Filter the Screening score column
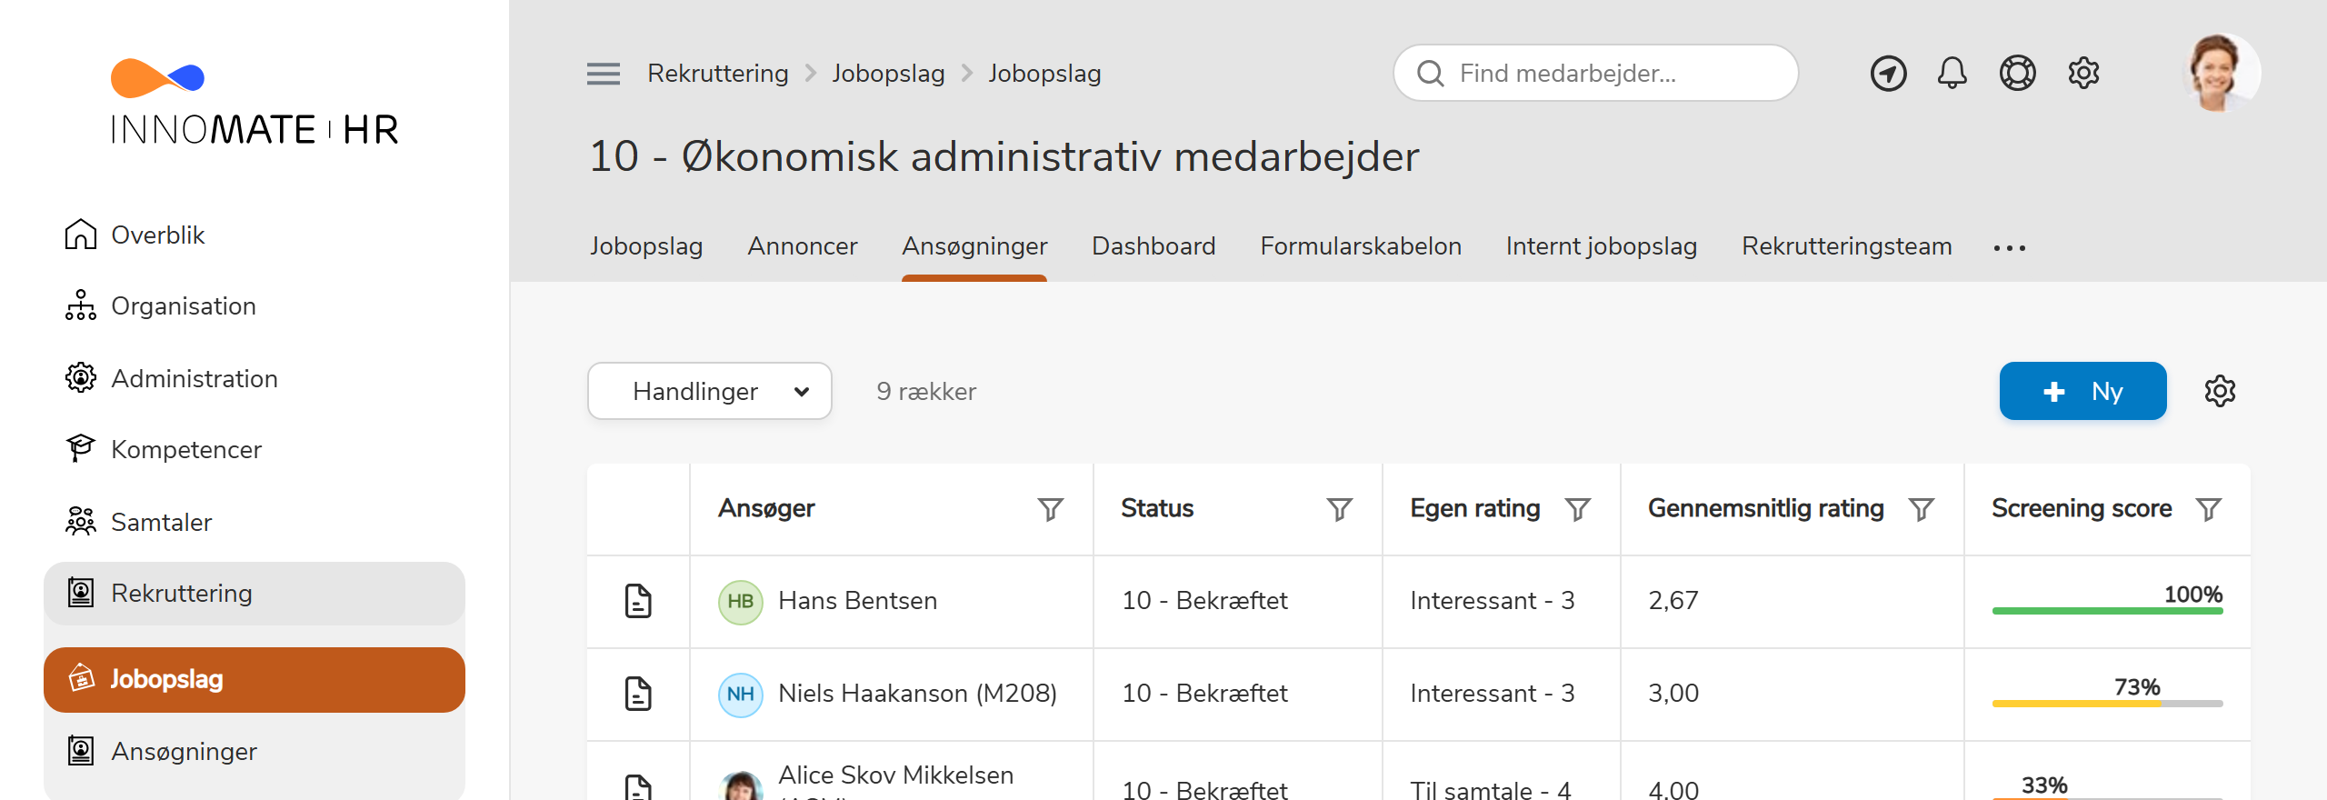 click(x=2209, y=509)
